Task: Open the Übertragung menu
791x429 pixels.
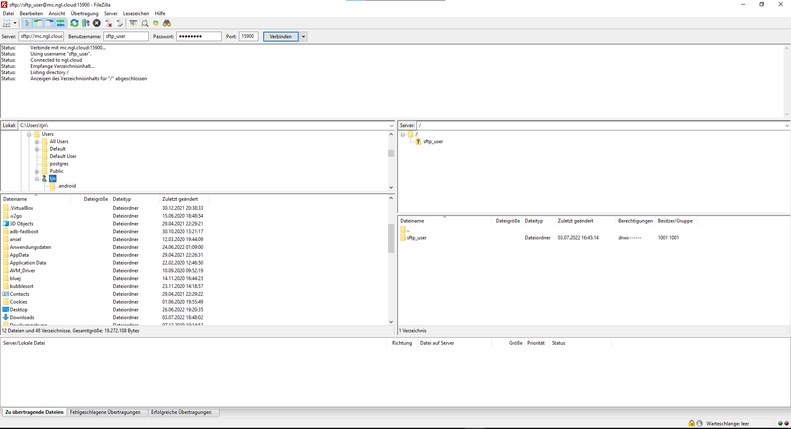Action: 84,14
